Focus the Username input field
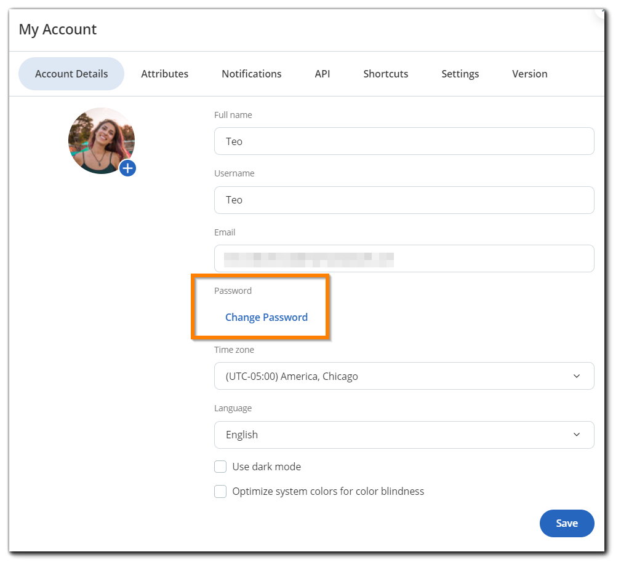Viewport: 621px width, 568px height. point(404,200)
